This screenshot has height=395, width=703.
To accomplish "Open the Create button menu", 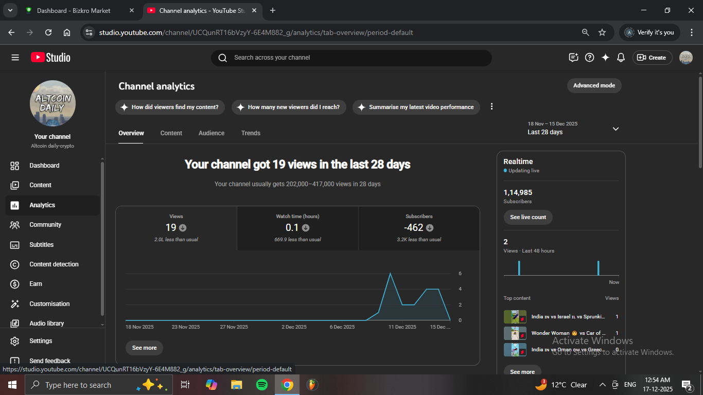I will [x=652, y=58].
